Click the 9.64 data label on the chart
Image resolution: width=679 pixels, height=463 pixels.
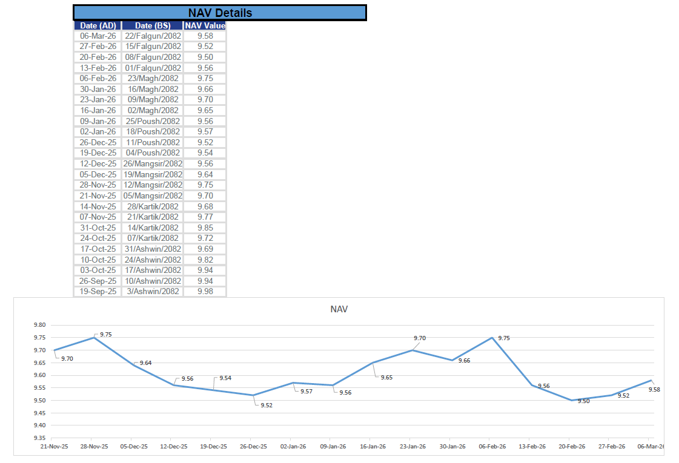[145, 363]
